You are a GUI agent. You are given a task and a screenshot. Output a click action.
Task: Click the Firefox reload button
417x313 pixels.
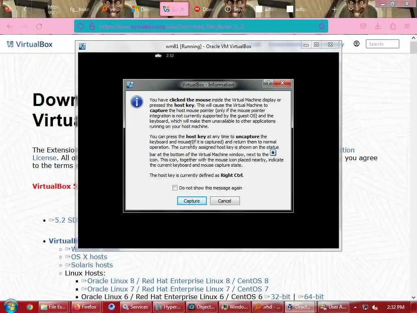click(39, 26)
